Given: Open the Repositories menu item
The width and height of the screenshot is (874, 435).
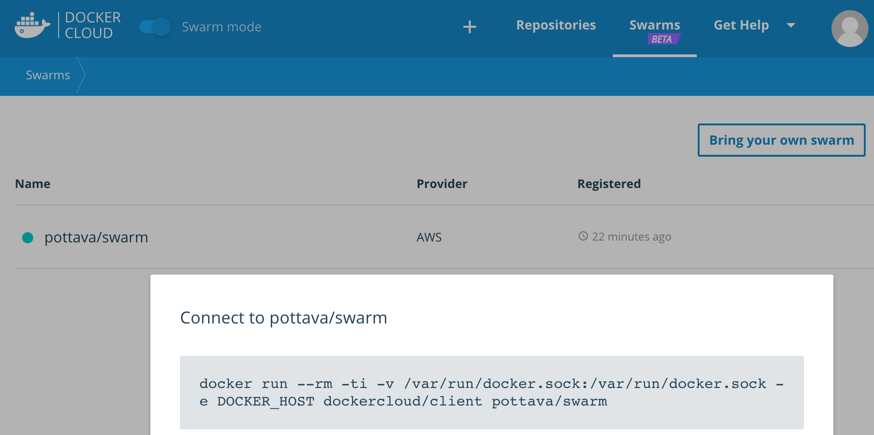Looking at the screenshot, I should 556,25.
